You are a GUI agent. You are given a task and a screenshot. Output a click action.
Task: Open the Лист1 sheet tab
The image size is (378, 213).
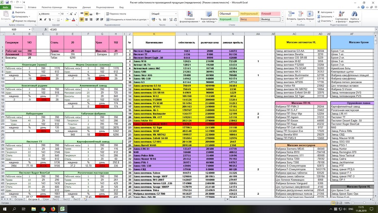tap(56, 200)
